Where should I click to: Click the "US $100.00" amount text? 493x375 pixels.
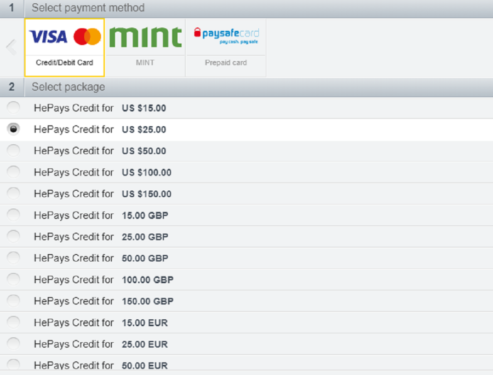147,172
